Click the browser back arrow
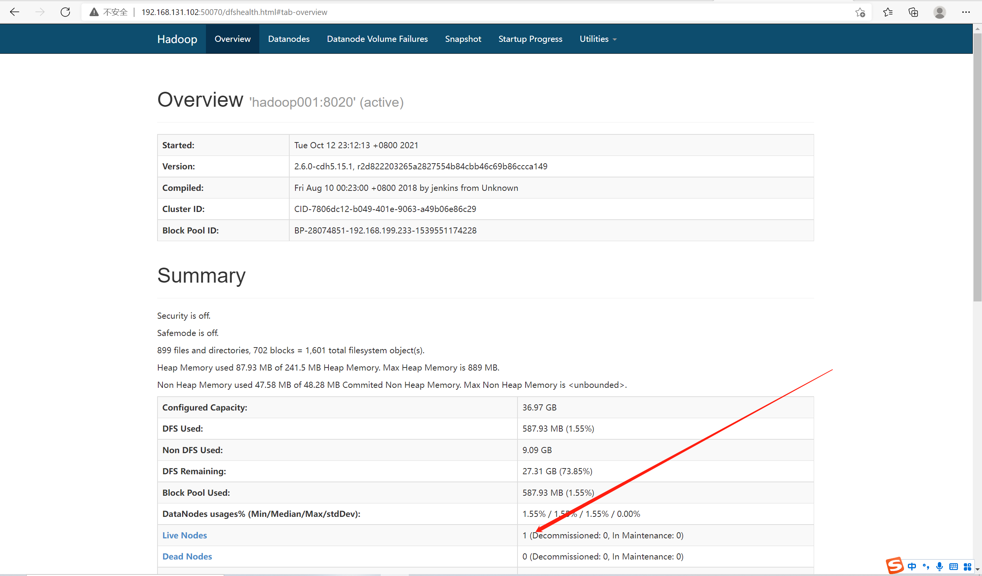Viewport: 982px width, 576px height. [15, 12]
